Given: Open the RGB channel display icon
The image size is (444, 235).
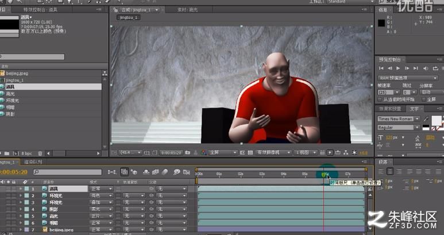Looking at the screenshot, I should tap(203, 153).
